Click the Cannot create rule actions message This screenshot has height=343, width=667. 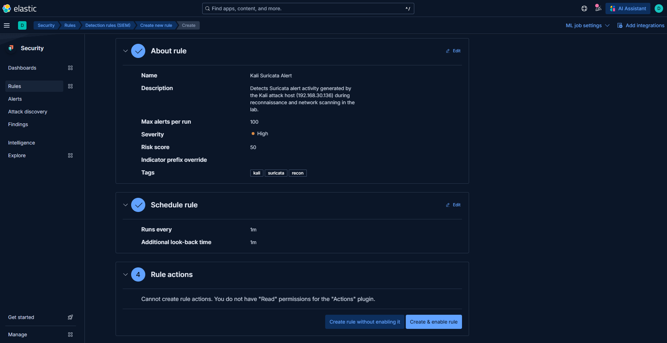click(x=258, y=299)
